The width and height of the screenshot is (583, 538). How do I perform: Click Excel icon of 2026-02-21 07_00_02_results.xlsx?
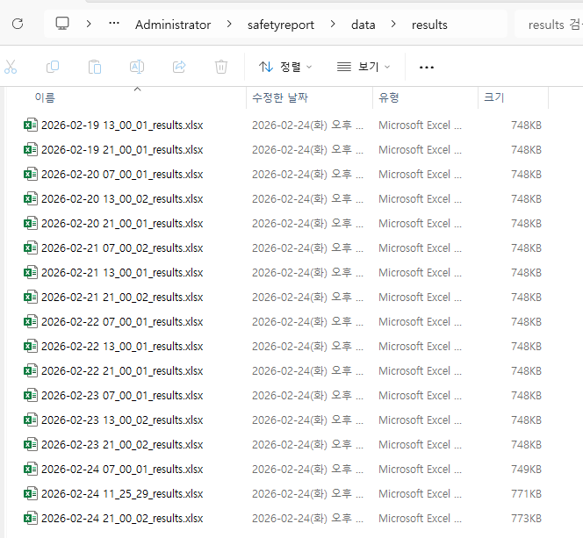point(31,247)
